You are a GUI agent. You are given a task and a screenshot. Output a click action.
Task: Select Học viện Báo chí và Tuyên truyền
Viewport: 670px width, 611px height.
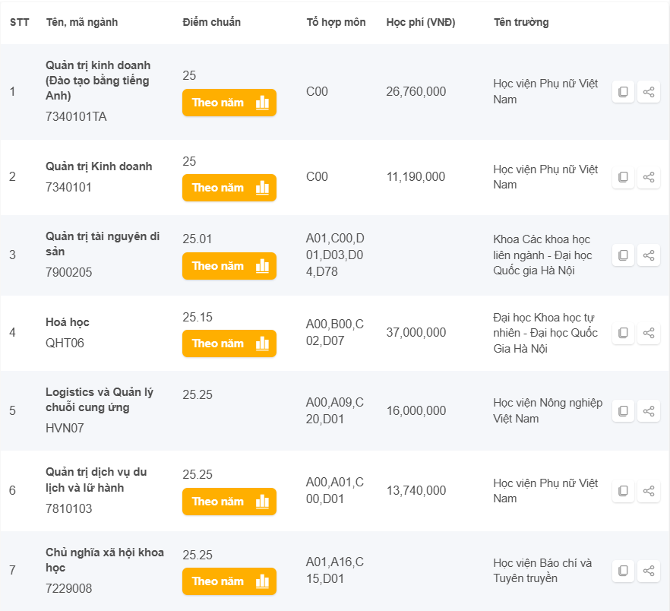[542, 571]
